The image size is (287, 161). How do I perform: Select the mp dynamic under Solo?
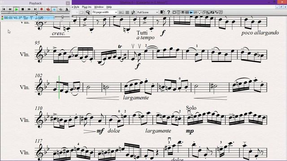click(x=190, y=131)
